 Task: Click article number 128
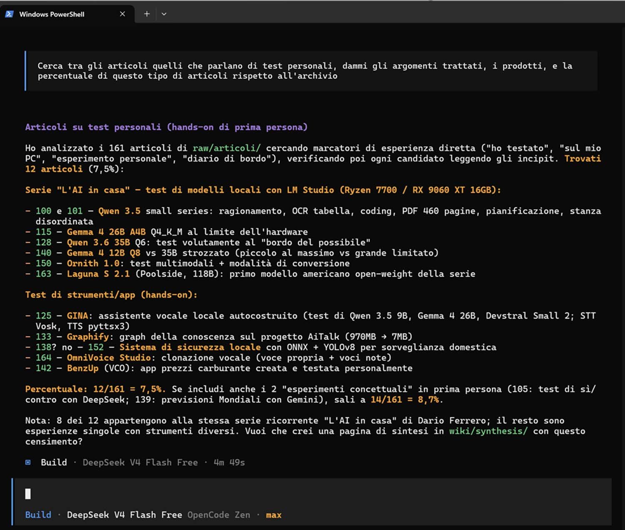(43, 242)
